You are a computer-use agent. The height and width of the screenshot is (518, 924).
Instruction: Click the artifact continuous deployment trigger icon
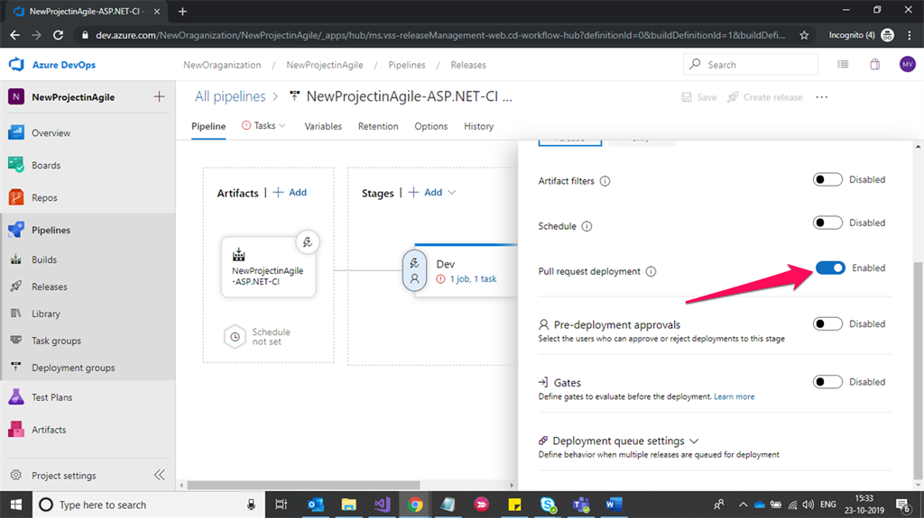tap(307, 242)
